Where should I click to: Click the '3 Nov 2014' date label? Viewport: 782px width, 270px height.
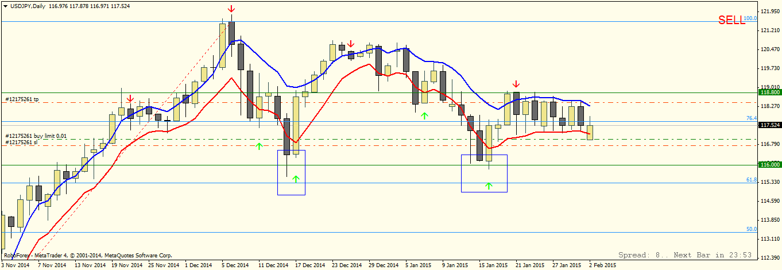[x=16, y=265]
